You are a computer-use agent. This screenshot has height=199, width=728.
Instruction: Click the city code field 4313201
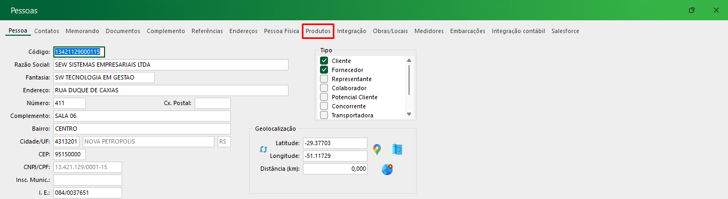[x=67, y=141]
